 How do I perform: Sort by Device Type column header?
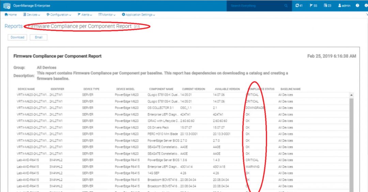coord(91,89)
